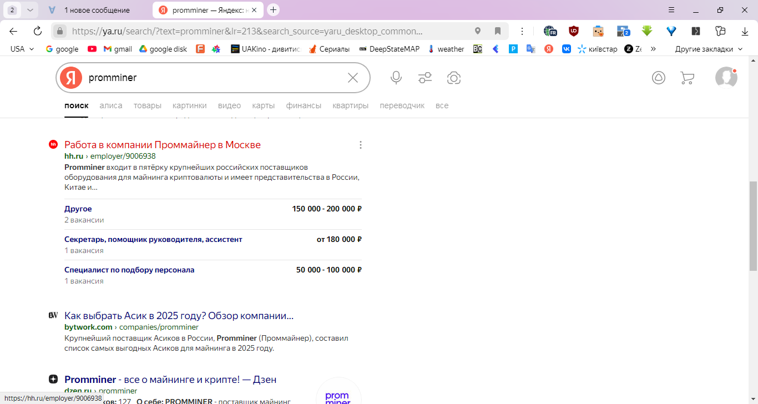The height and width of the screenshot is (404, 758).
Task: Expand tab group list chevron
Action: pyautogui.click(x=30, y=10)
